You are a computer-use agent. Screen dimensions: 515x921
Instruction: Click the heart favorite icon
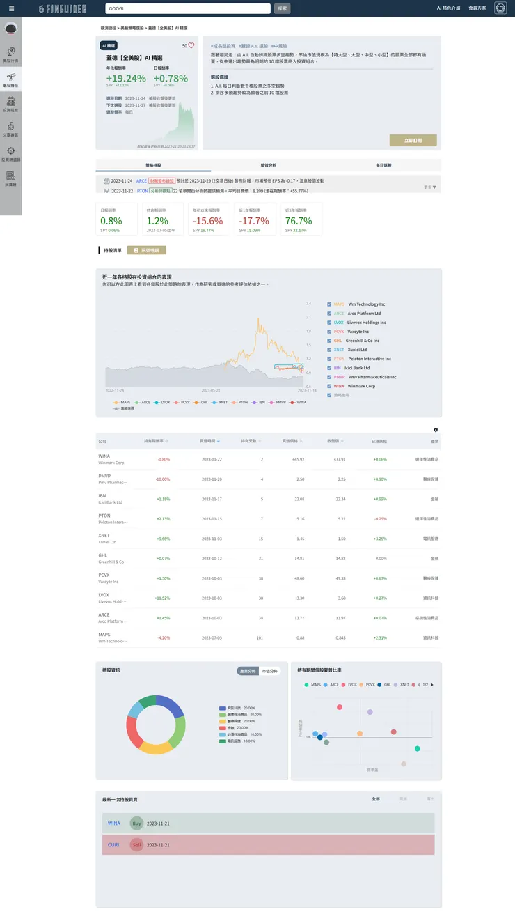click(x=191, y=45)
